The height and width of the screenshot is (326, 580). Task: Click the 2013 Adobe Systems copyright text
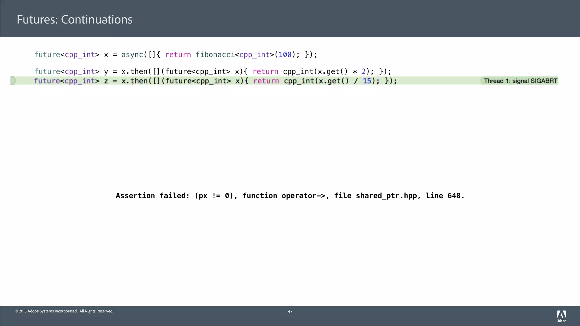point(64,311)
